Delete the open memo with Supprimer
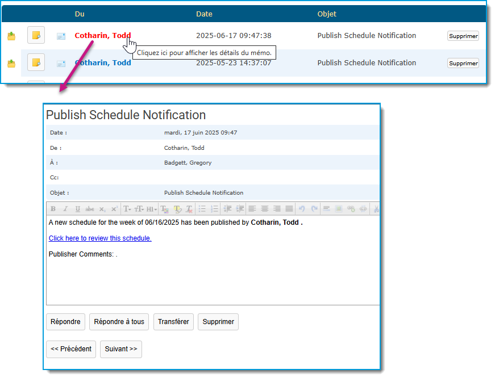This screenshot has height=378, width=495. pyautogui.click(x=218, y=322)
